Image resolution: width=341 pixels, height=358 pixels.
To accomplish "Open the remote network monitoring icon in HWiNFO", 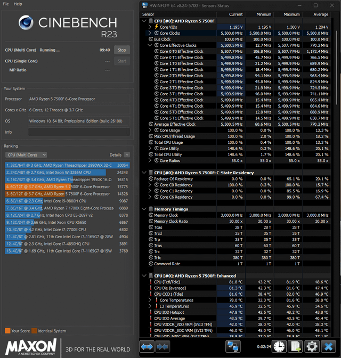I will [x=233, y=347].
